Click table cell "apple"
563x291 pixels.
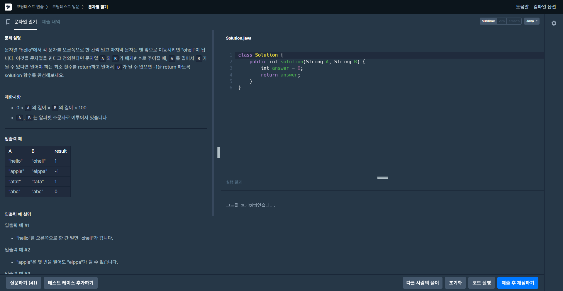[x=16, y=171]
